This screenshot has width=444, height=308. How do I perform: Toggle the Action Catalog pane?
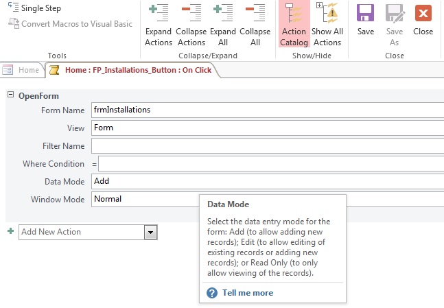[294, 24]
